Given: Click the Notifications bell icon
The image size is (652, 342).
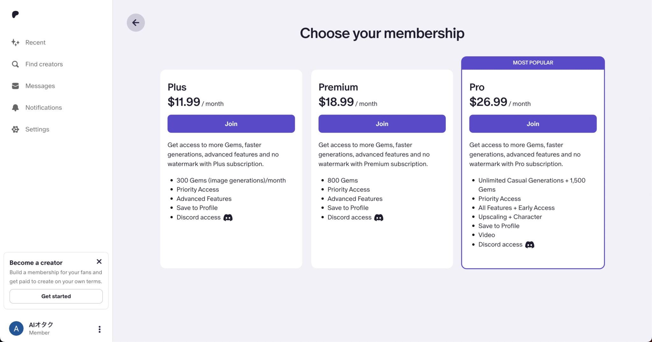Looking at the screenshot, I should coord(15,108).
